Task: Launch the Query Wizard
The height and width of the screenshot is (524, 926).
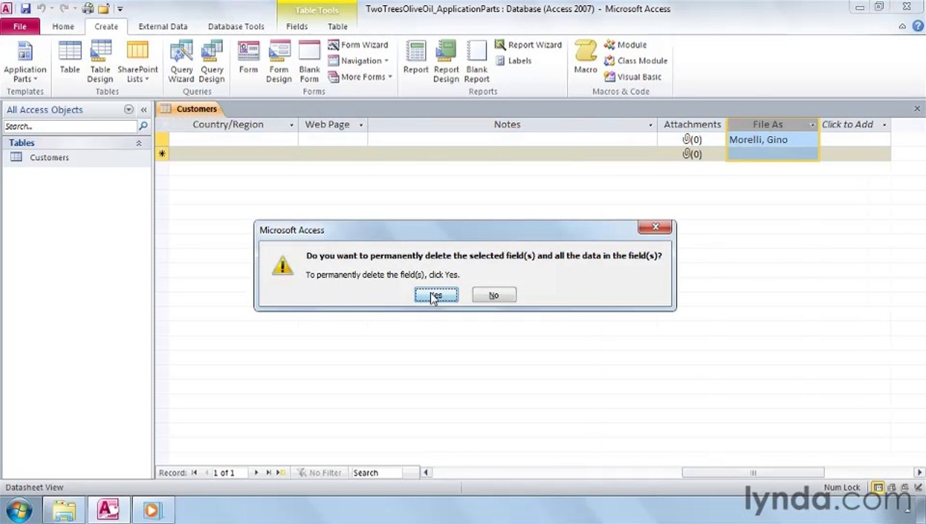Action: [x=182, y=63]
